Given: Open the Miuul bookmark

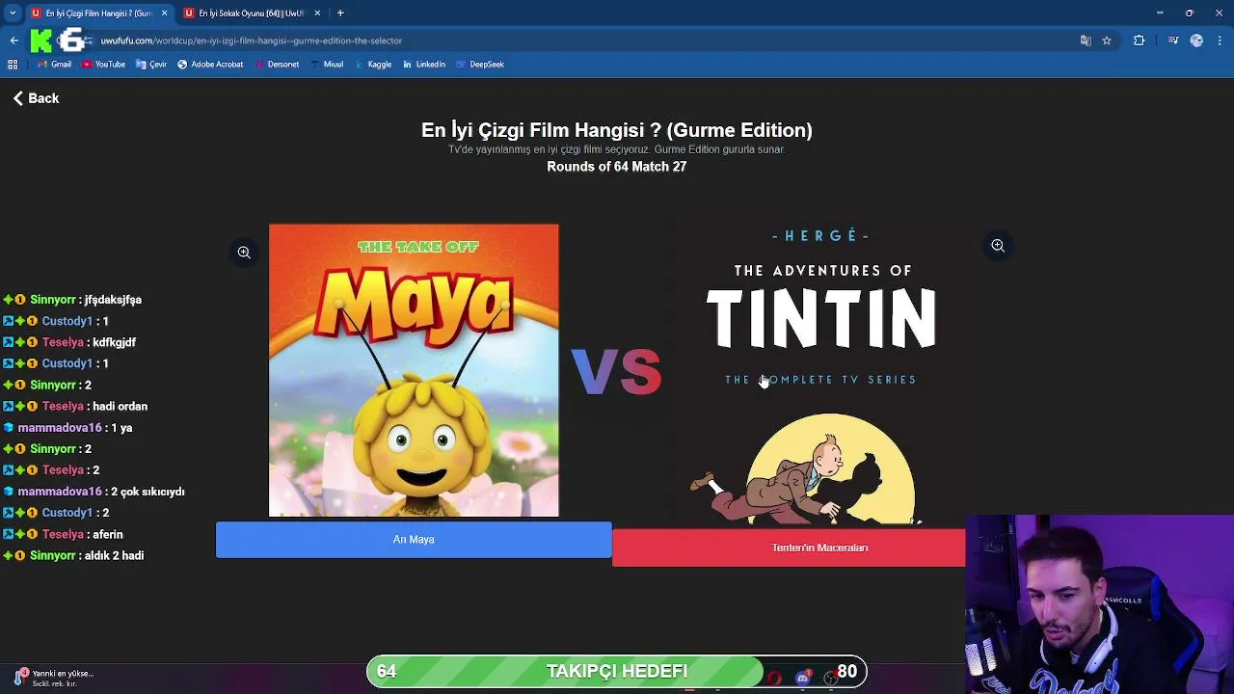Looking at the screenshot, I should [x=326, y=65].
